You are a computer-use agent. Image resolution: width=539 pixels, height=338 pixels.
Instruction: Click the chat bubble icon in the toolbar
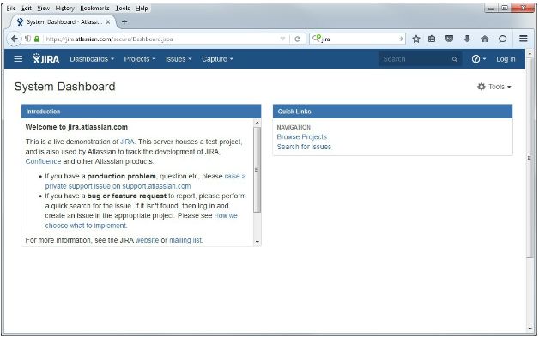point(503,39)
